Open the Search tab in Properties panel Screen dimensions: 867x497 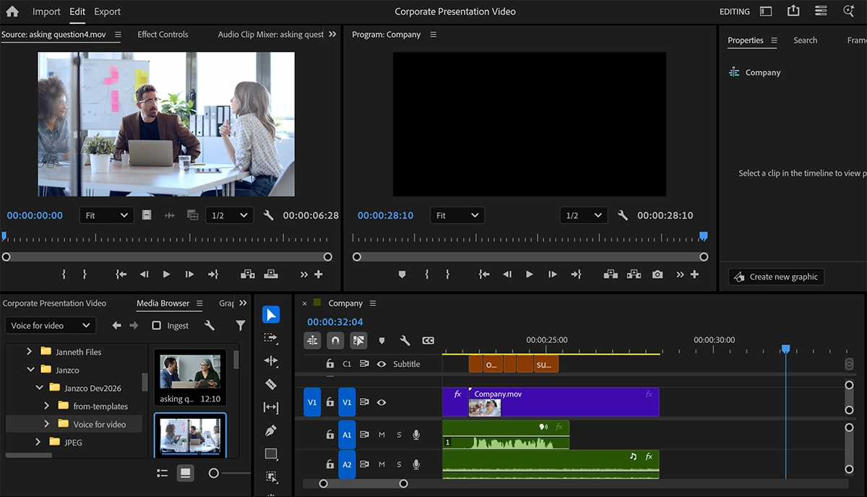(x=805, y=40)
